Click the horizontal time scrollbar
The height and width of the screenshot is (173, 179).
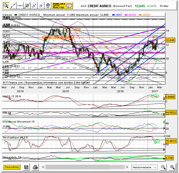85,167
